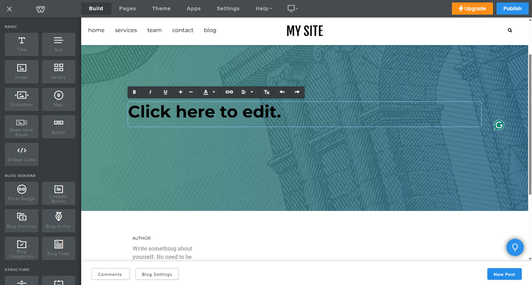This screenshot has height=285, width=532.
Task: Add the Flickr Badge element
Action: pyautogui.click(x=21, y=194)
